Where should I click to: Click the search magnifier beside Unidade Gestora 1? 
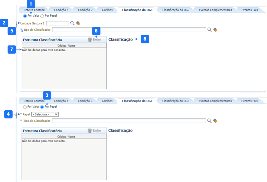click(72, 23)
